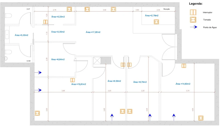Click the grey filled block beside the shaft

[x=106, y=61]
